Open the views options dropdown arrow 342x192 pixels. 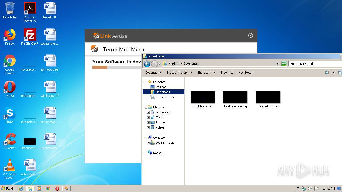pos(333,73)
